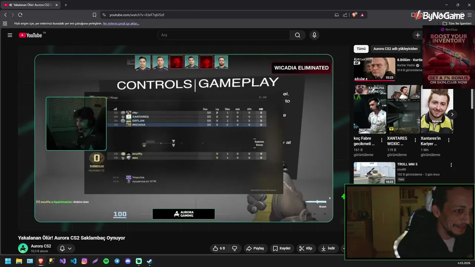
Task: Select the Tümü filter chip
Action: [361, 49]
